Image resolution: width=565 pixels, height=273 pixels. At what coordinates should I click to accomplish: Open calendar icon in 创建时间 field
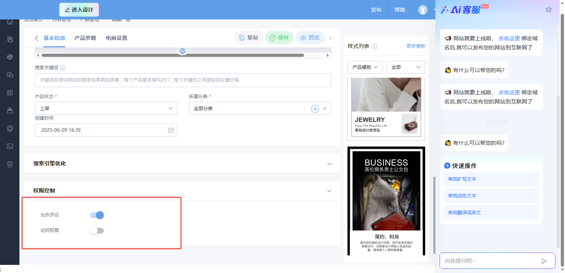[171, 130]
